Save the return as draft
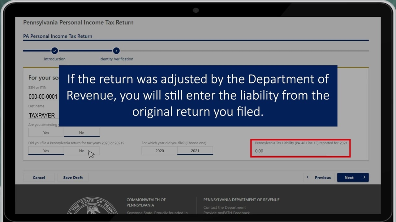Image resolution: width=396 pixels, height=222 pixels. (73, 178)
